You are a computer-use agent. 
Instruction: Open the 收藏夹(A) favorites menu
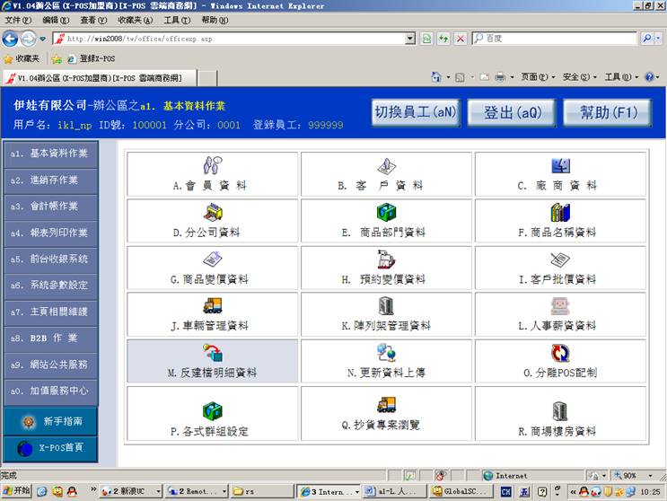tap(135, 19)
